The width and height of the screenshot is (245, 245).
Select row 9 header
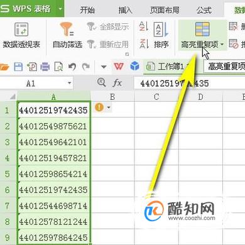pyautogui.click(x=8, y=237)
